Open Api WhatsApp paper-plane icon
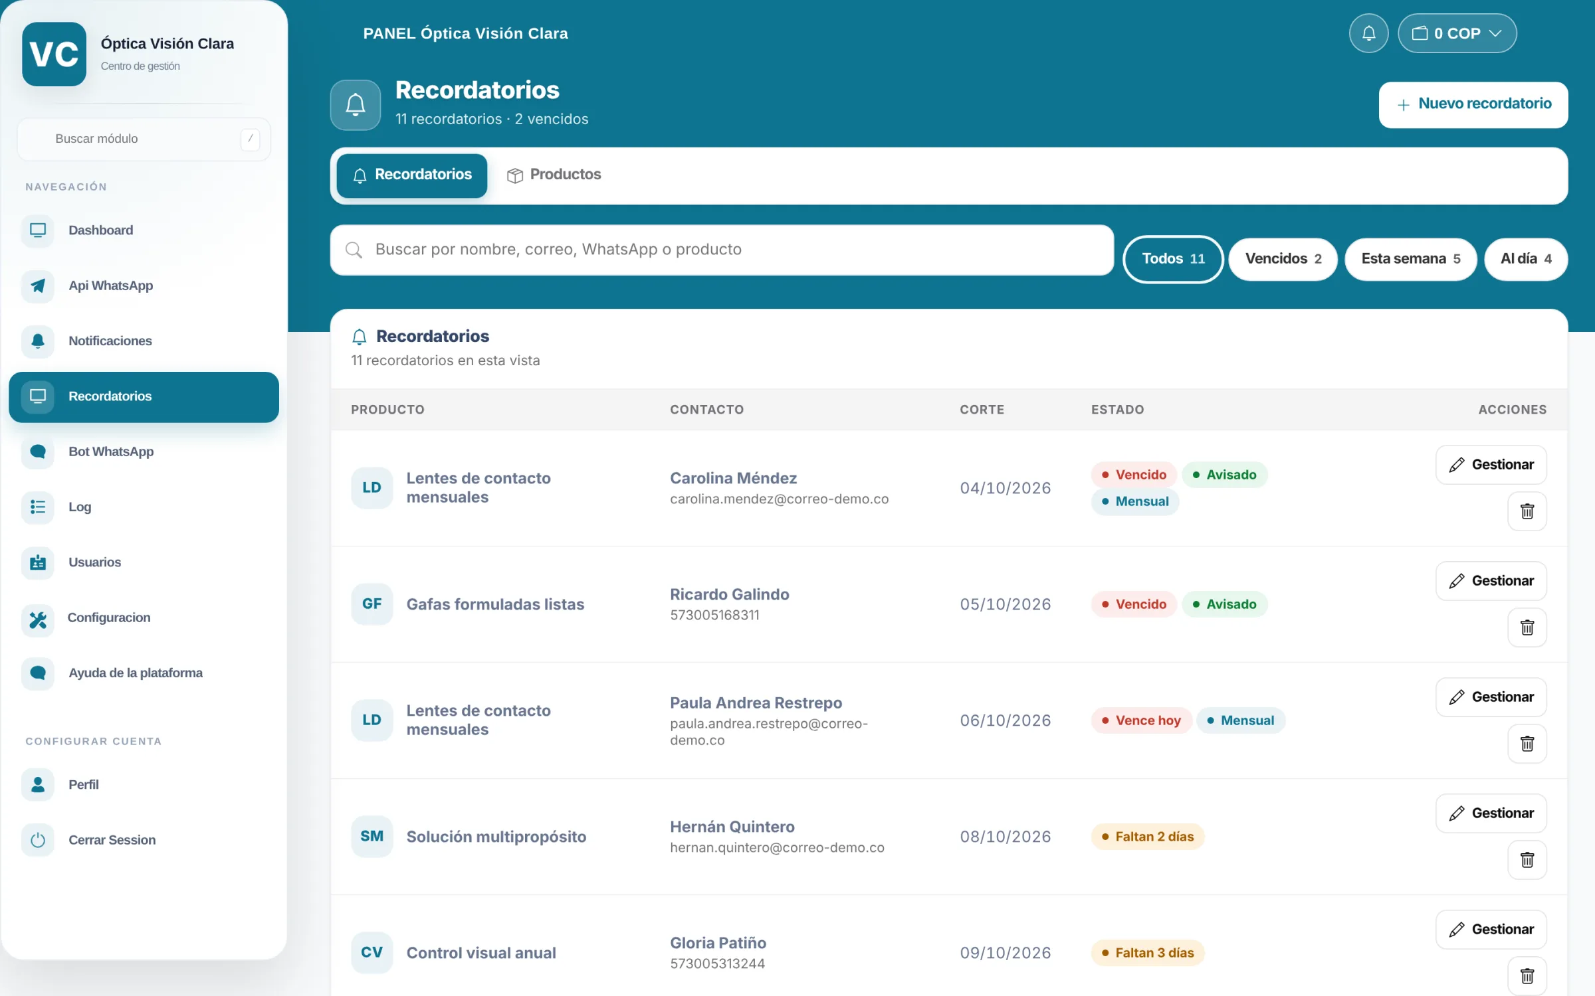1595x996 pixels. [x=38, y=286]
